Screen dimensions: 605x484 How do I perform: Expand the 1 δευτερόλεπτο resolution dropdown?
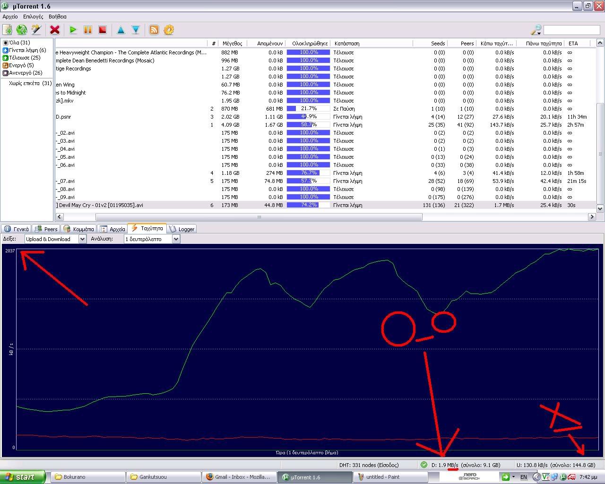[x=176, y=239]
